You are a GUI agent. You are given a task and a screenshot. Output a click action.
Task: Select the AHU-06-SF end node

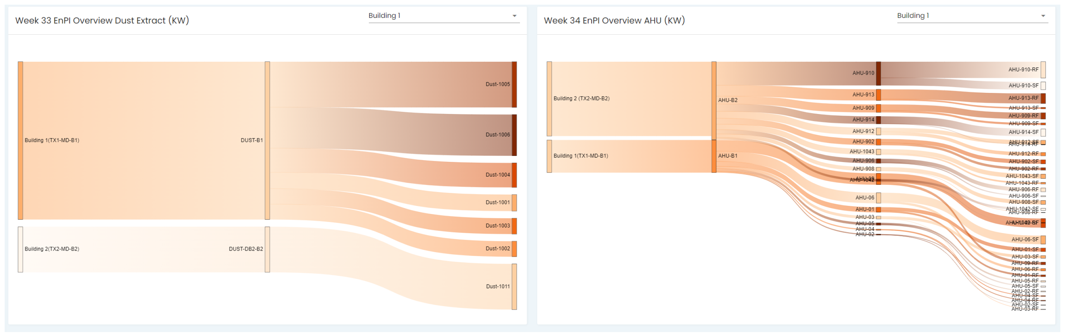tap(1043, 240)
